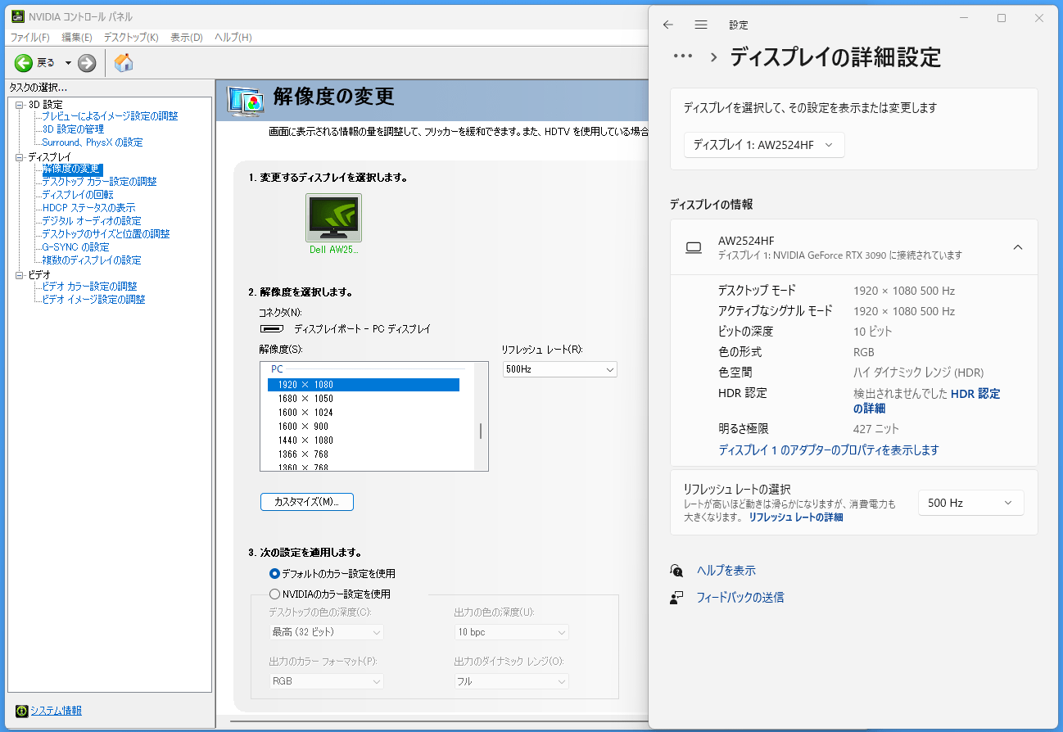Open the リフレッシュ レート 500Hz dropdown
The width and height of the screenshot is (1063, 732).
[559, 369]
